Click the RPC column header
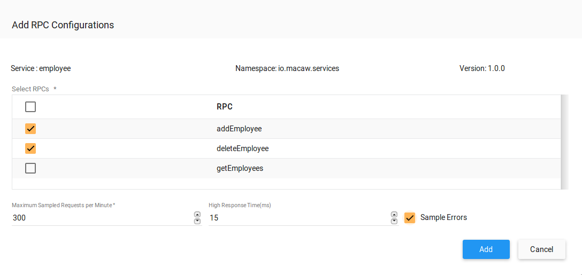 [225, 107]
